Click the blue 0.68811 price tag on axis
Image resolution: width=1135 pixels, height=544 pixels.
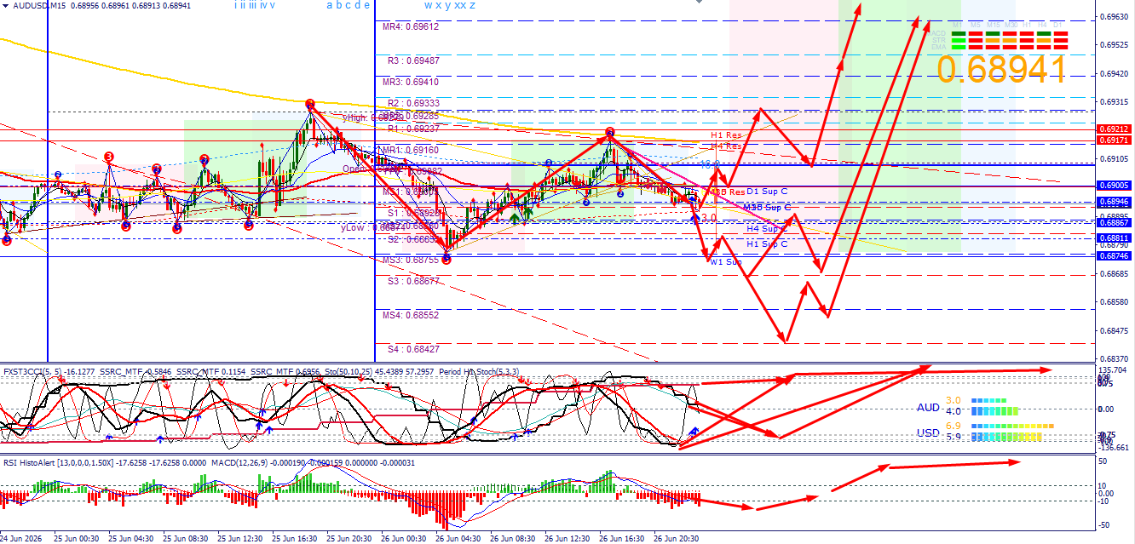1115,238
